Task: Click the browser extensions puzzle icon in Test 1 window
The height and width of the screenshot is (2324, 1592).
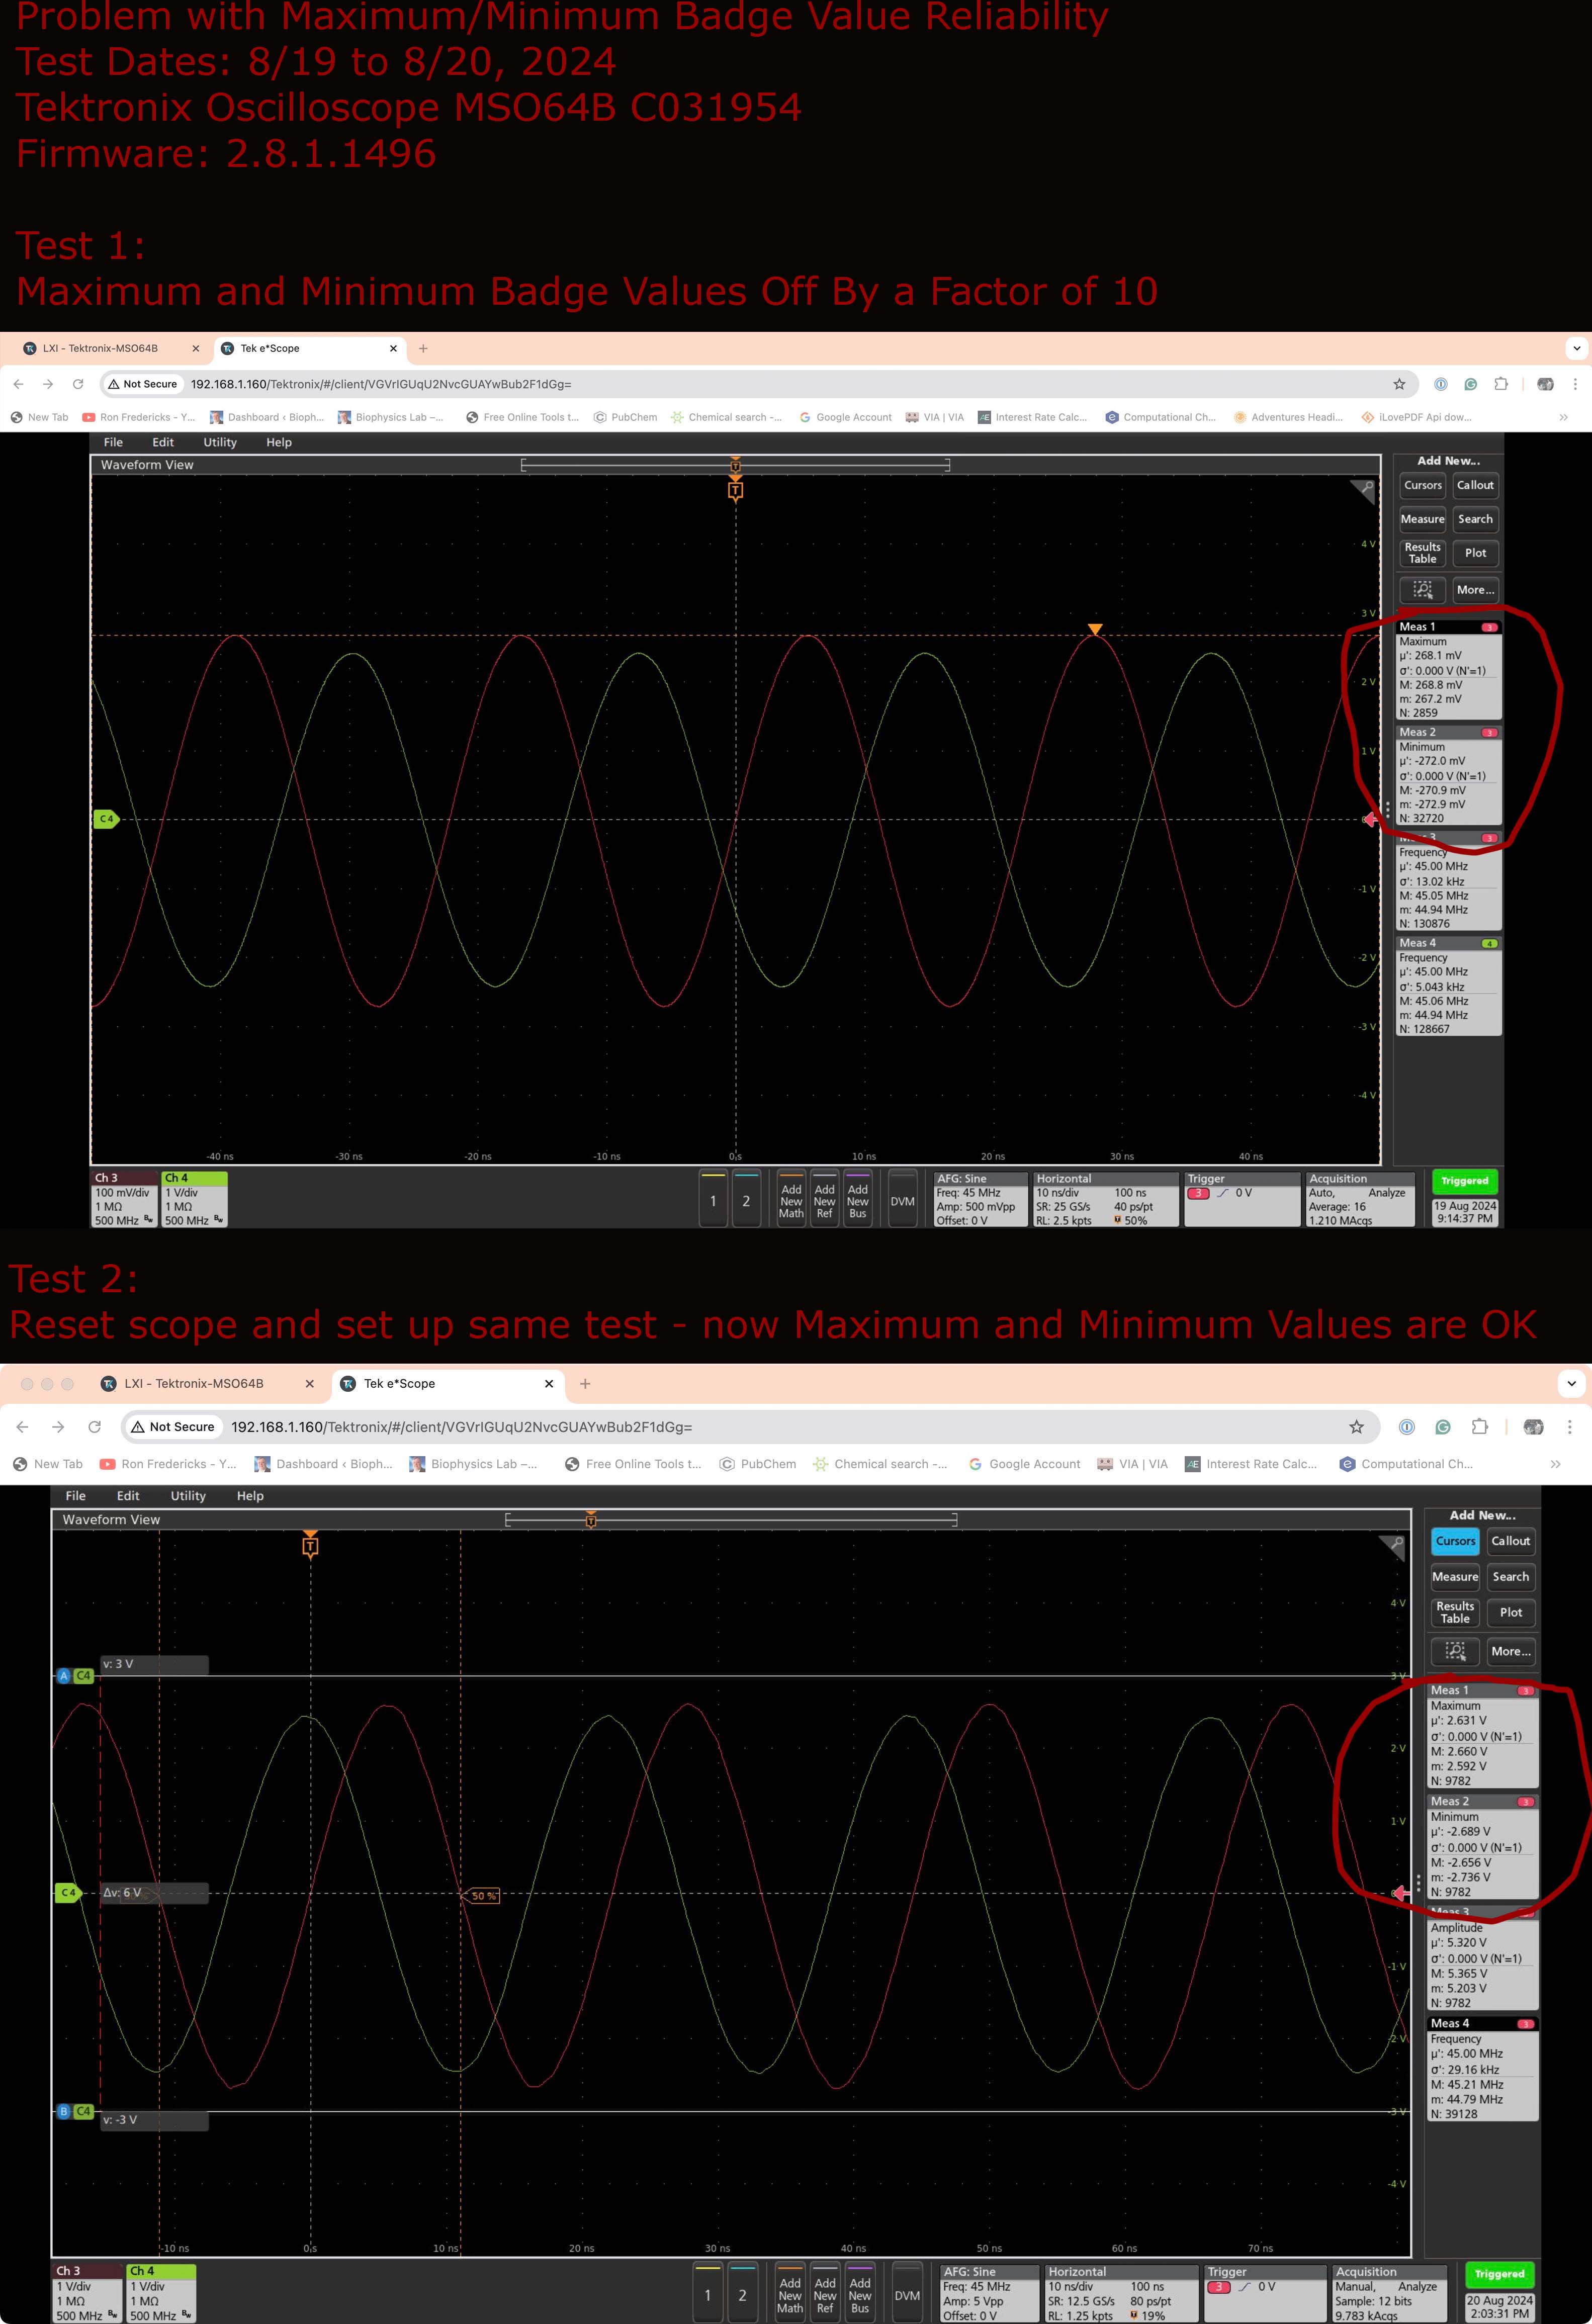Action: click(x=1500, y=384)
